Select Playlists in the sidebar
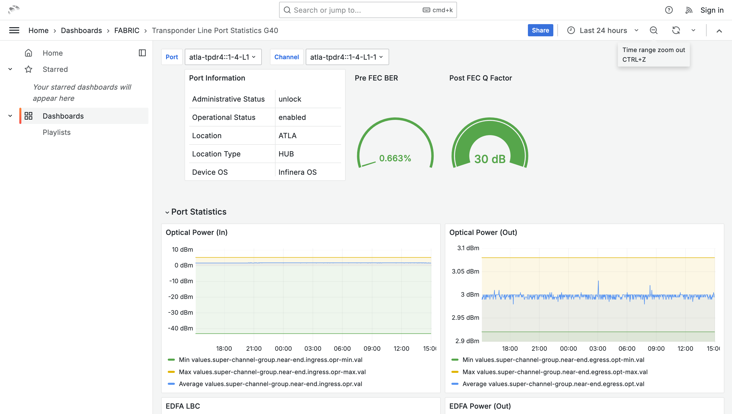 (x=57, y=132)
